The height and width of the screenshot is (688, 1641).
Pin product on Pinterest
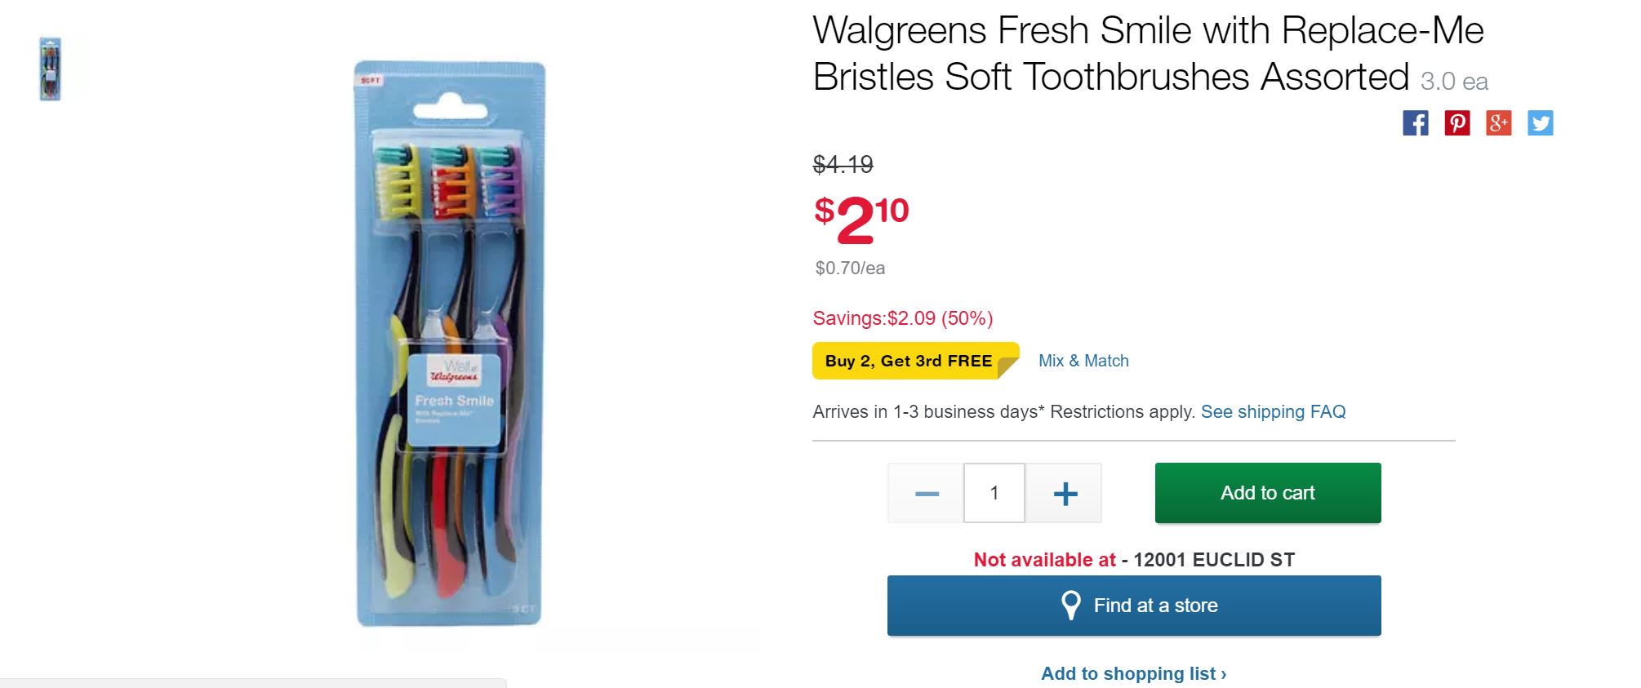[1456, 123]
